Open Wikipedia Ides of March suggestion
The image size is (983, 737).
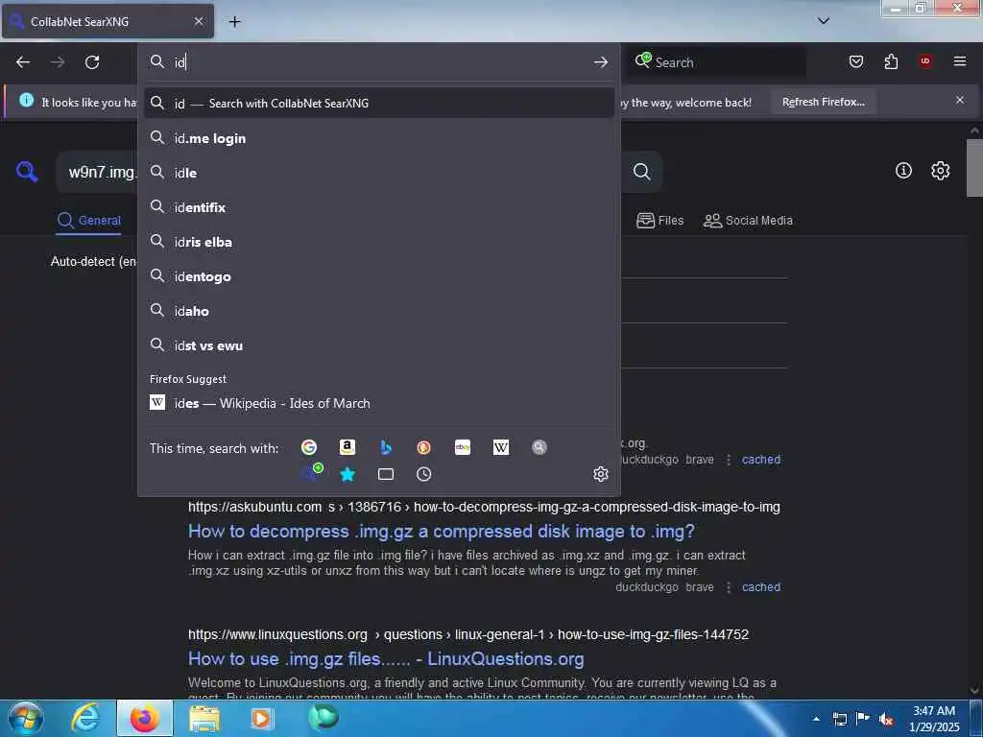point(378,403)
